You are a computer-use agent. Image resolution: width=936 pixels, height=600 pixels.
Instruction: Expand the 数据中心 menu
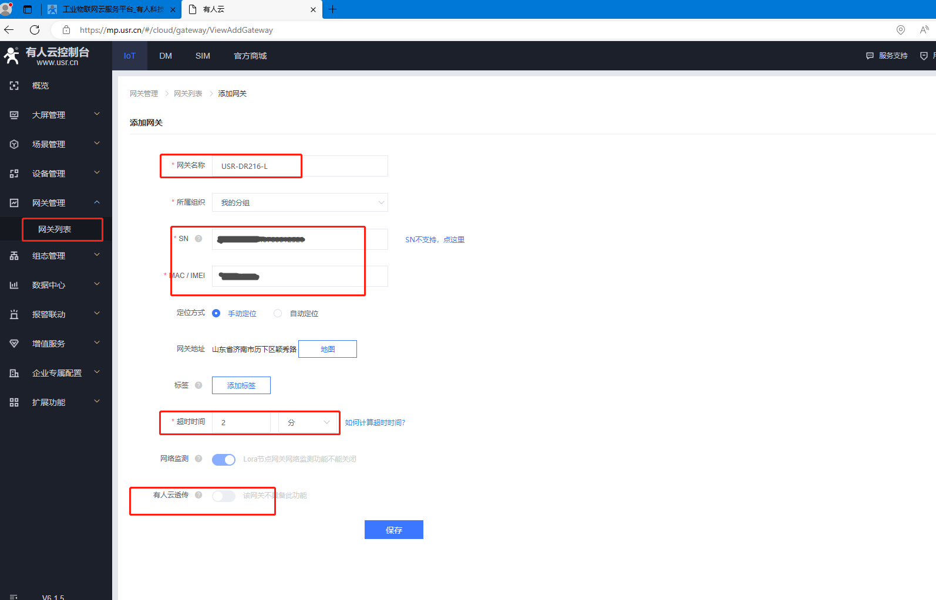[x=97, y=284]
